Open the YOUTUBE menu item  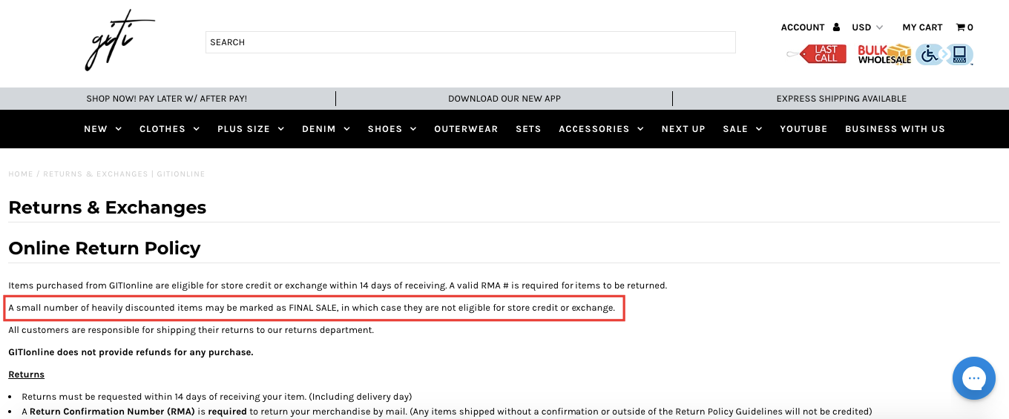click(803, 129)
